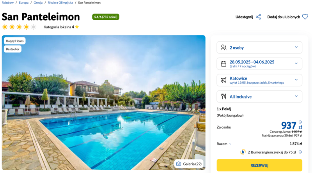This screenshot has width=312, height=173.
Task: Open the All inclusive meal dropdown
Action: (x=259, y=97)
